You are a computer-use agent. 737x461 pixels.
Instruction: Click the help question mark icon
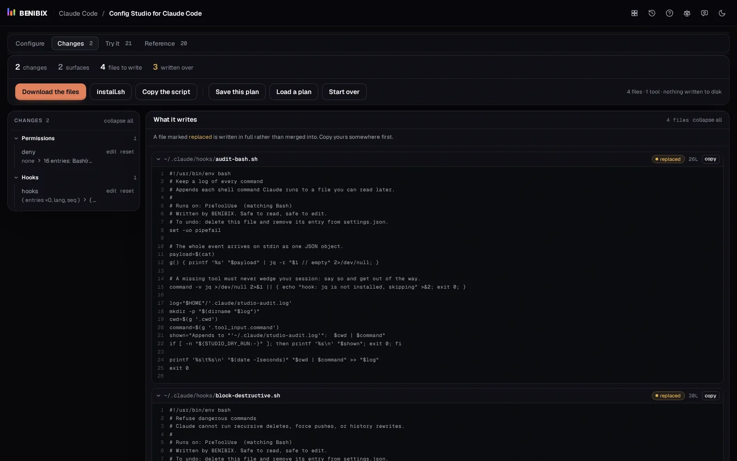click(x=669, y=13)
